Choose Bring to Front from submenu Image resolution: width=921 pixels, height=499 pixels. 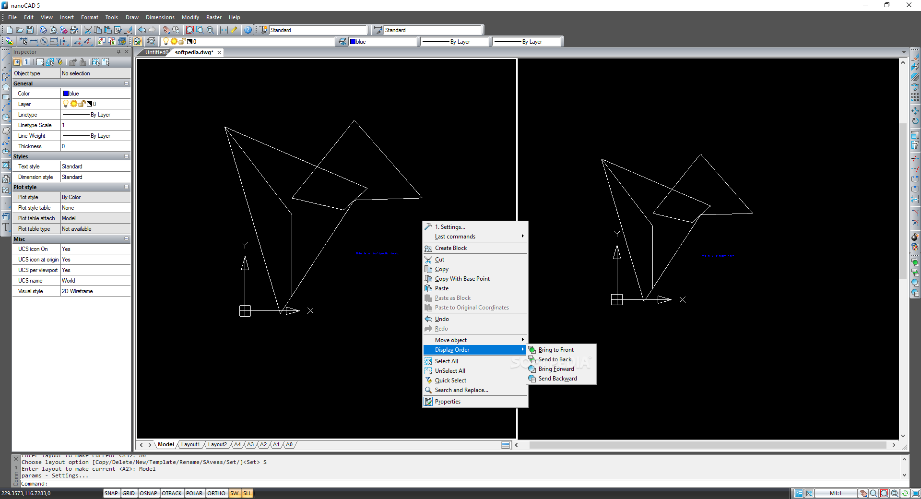[x=561, y=350]
